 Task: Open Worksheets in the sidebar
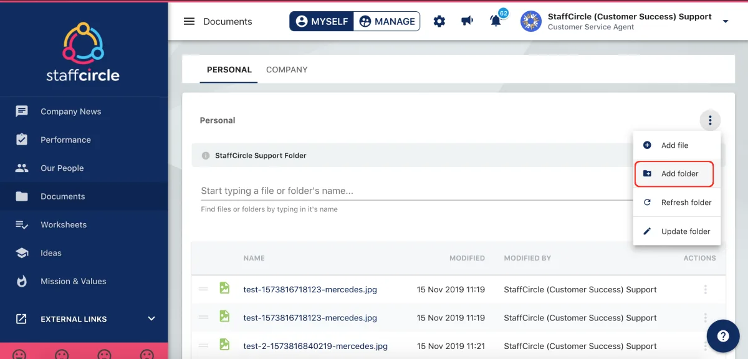pos(84,224)
